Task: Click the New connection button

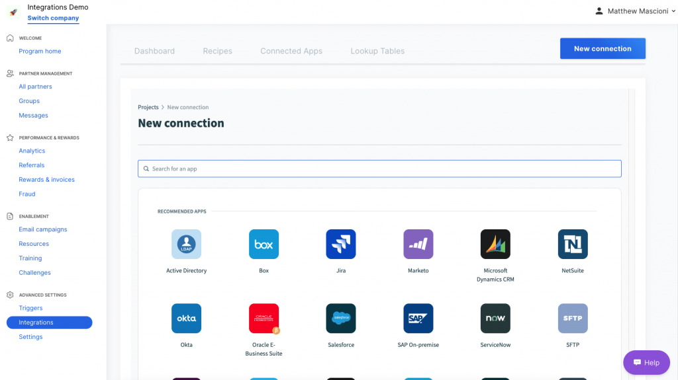Action: click(x=603, y=48)
